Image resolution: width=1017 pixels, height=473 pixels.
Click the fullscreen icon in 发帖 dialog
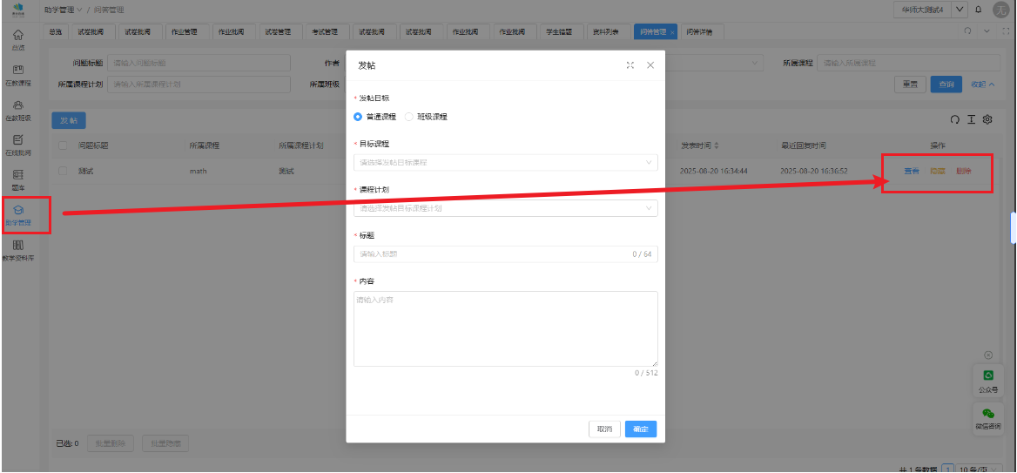coord(630,65)
